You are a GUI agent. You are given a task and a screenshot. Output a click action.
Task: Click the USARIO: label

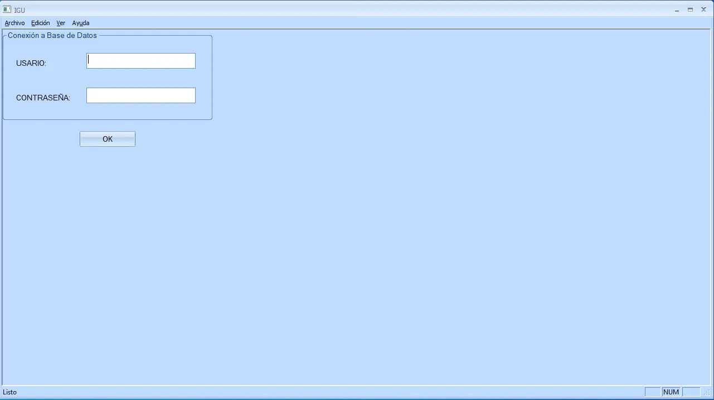[x=31, y=63]
